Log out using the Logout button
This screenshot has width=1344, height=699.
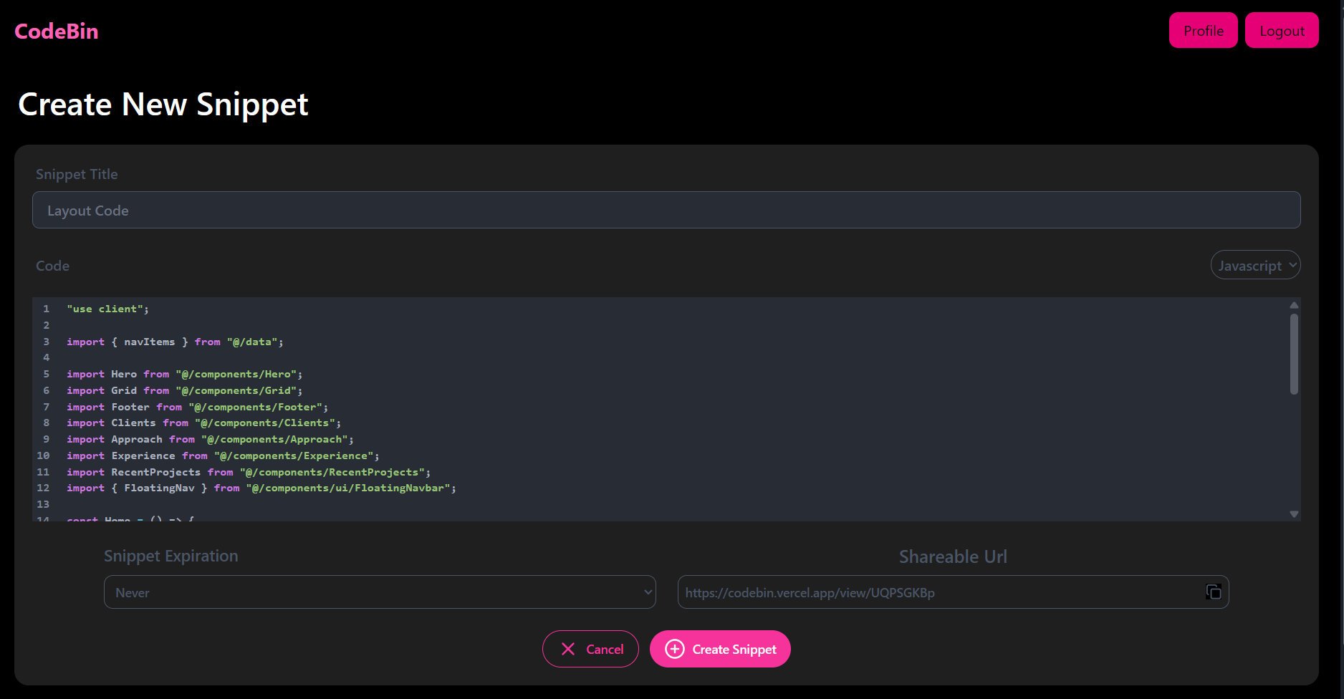pyautogui.click(x=1281, y=31)
